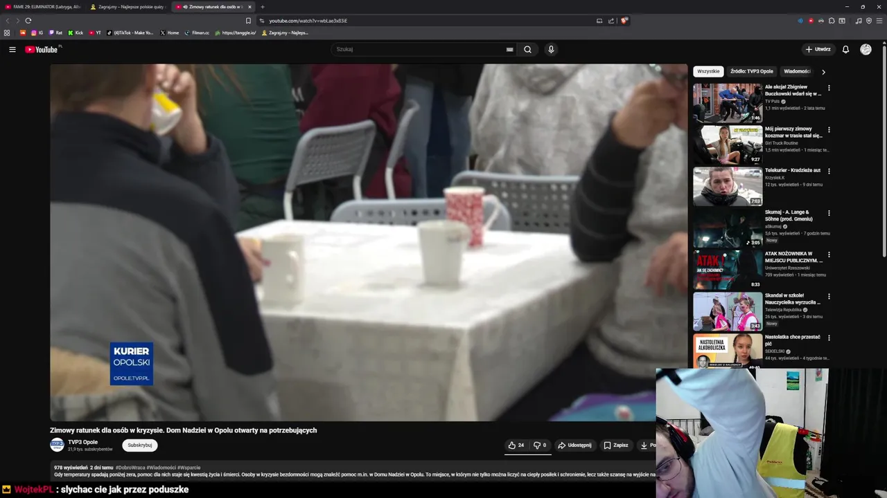Image resolution: width=887 pixels, height=498 pixels.
Task: Open the IG bookmark
Action: [37, 33]
